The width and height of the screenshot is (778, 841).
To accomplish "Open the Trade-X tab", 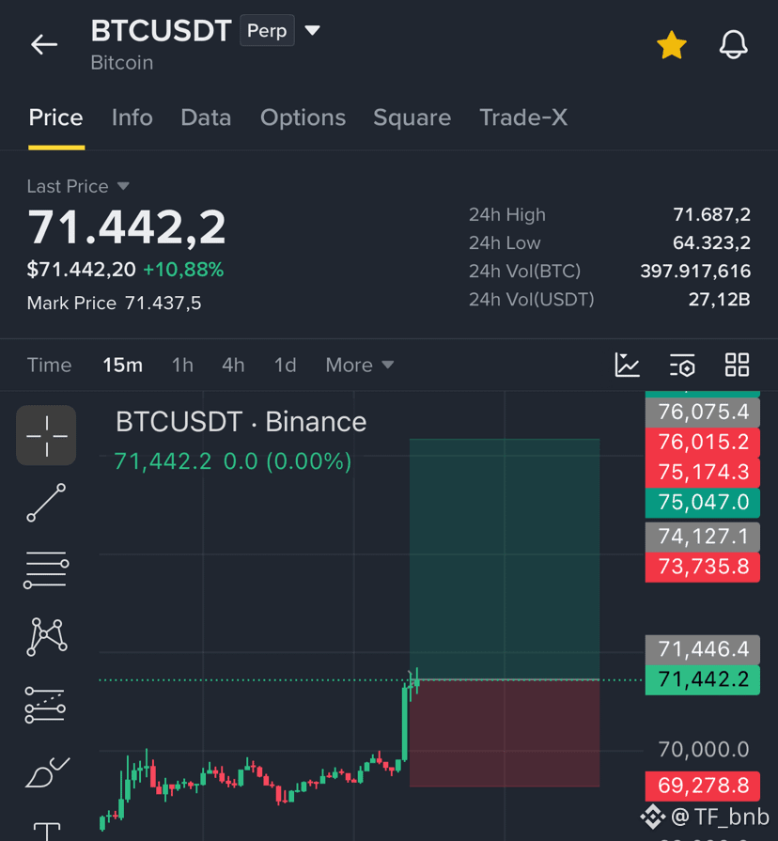I will (x=523, y=117).
